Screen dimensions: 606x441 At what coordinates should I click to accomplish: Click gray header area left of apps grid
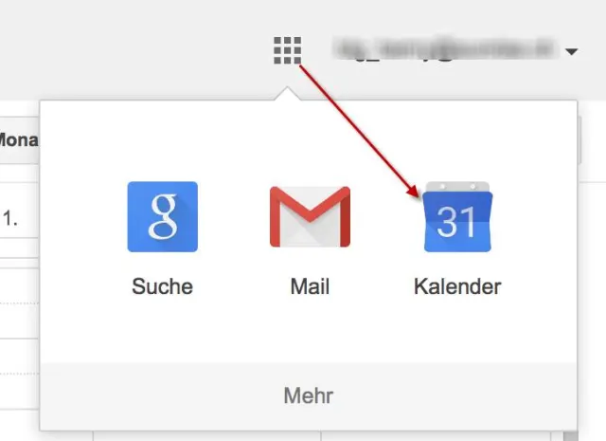click(135, 49)
